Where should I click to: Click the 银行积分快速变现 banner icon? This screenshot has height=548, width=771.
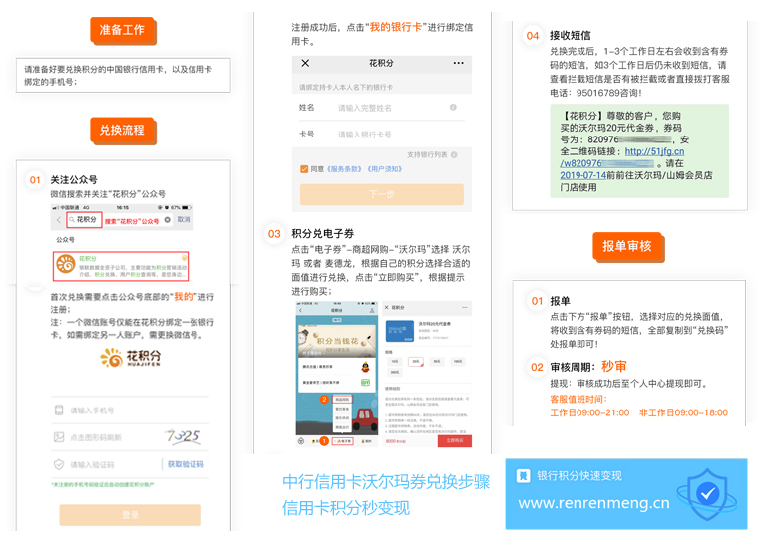point(524,476)
